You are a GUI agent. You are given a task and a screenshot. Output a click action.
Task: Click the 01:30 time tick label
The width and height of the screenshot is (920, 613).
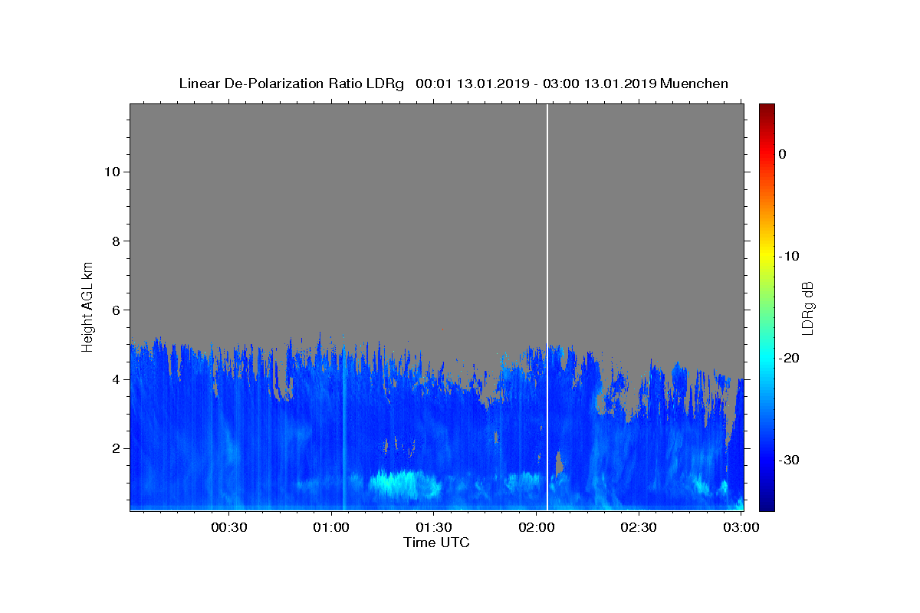(433, 528)
